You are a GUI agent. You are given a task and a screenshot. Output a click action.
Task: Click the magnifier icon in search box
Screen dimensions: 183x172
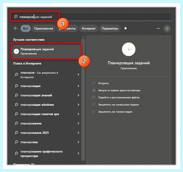tap(16, 17)
